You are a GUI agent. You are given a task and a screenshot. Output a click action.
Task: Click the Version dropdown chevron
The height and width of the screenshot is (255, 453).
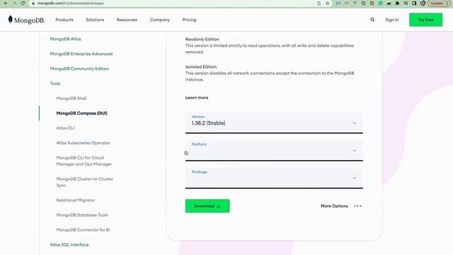coord(354,123)
